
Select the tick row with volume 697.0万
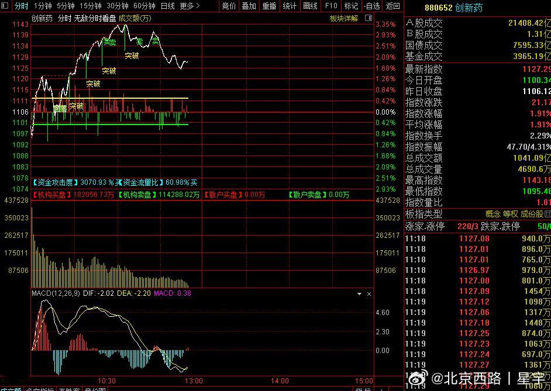pos(478,355)
